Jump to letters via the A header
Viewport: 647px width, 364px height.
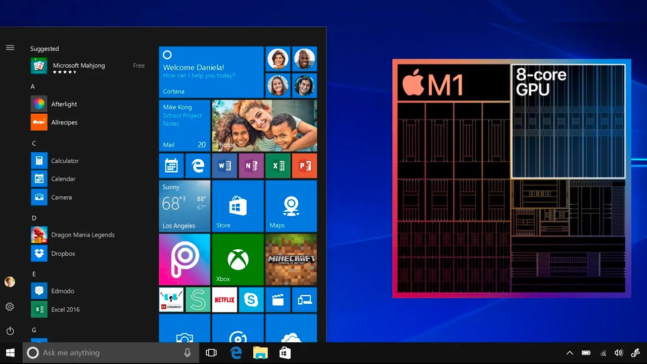(33, 86)
